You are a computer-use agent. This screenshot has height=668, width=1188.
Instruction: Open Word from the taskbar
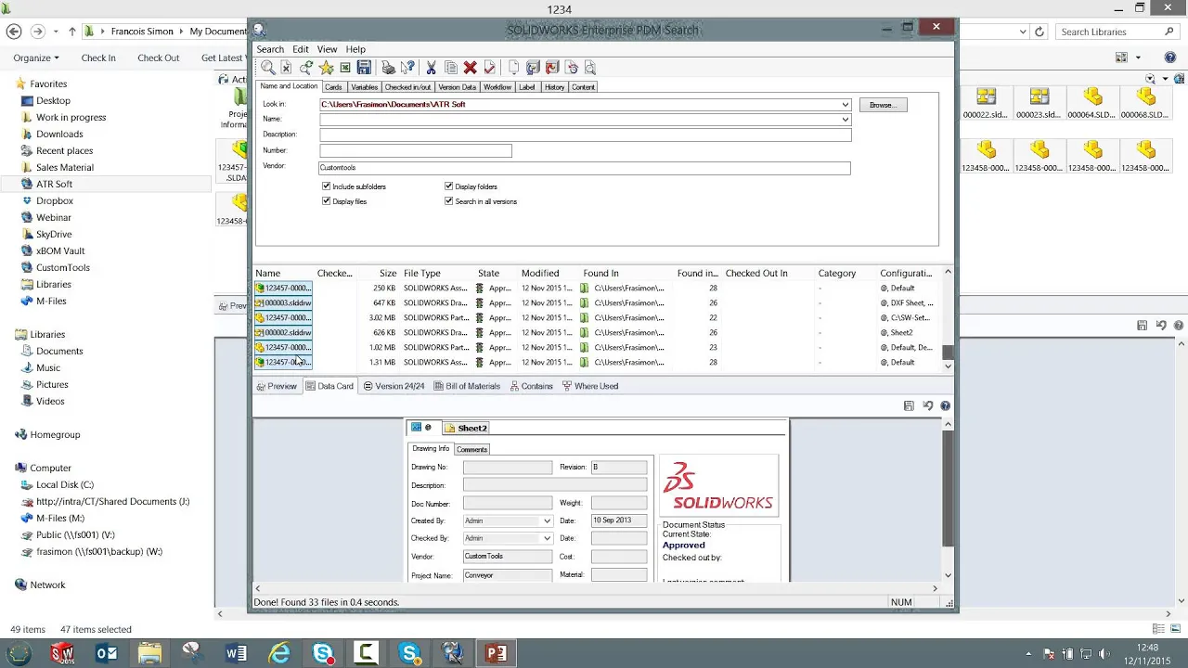point(236,653)
